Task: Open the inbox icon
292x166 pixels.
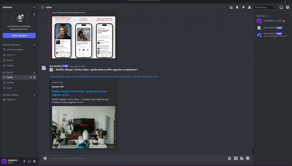Action: [281, 7]
